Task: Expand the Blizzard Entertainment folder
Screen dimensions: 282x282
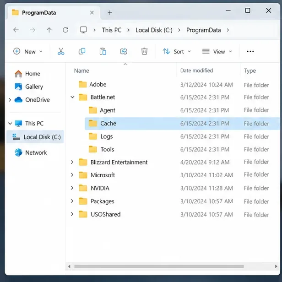Action: click(72, 162)
